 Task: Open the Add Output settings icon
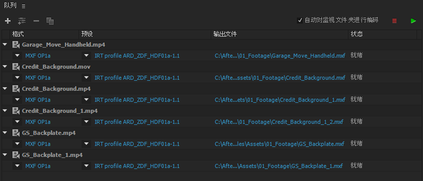[x=22, y=20]
